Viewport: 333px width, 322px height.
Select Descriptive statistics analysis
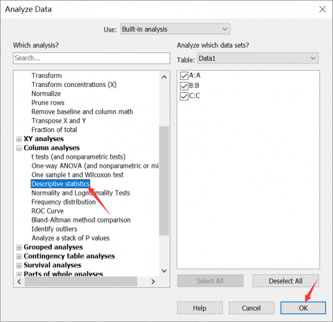[x=61, y=184]
